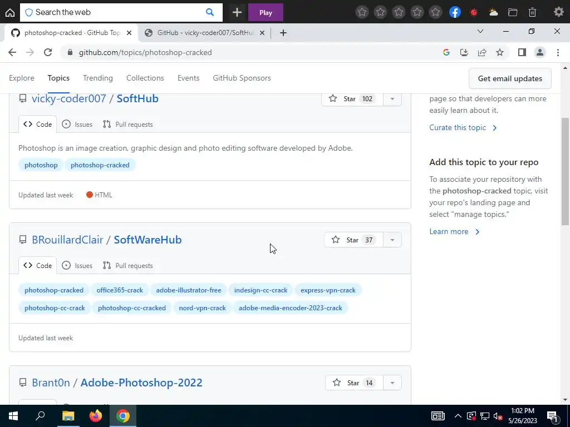Screen dimensions: 570x427
Task: Open the SoftHub repository link
Action: (137, 98)
